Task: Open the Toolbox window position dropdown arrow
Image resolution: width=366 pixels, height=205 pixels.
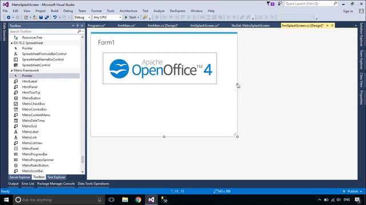Action: 73,26
